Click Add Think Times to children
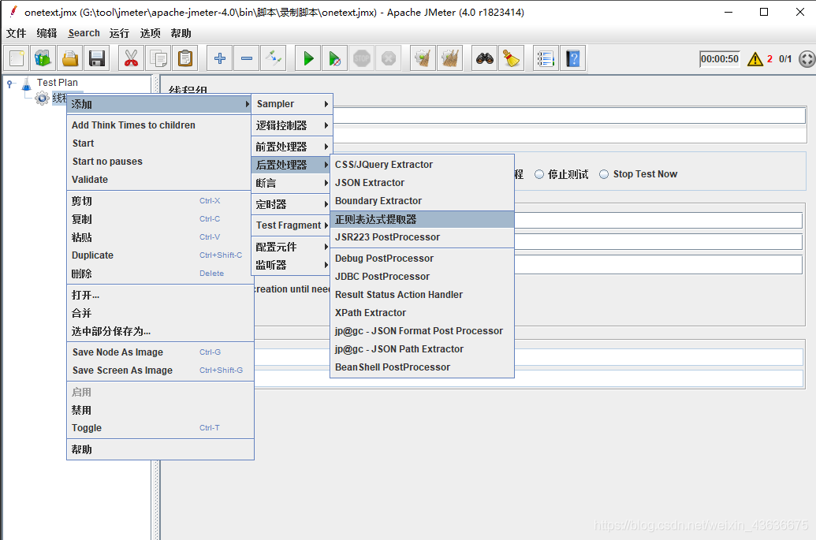 click(x=160, y=125)
